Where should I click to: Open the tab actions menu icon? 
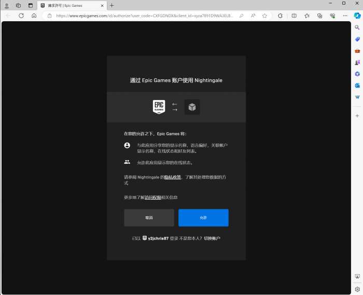pos(31,6)
